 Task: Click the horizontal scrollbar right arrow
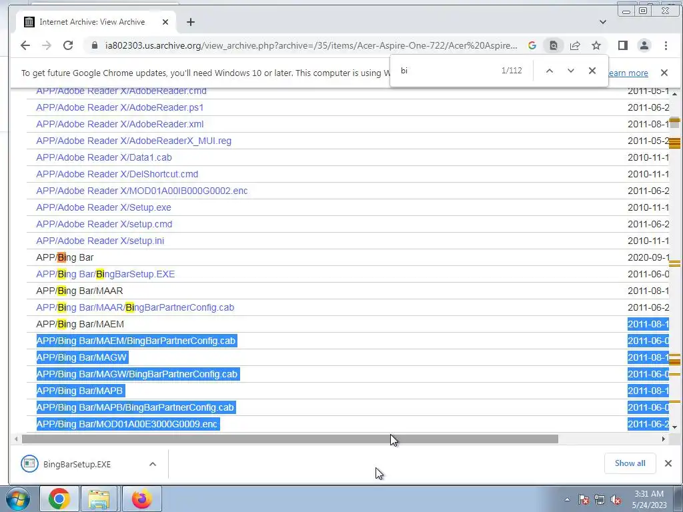[x=663, y=439]
